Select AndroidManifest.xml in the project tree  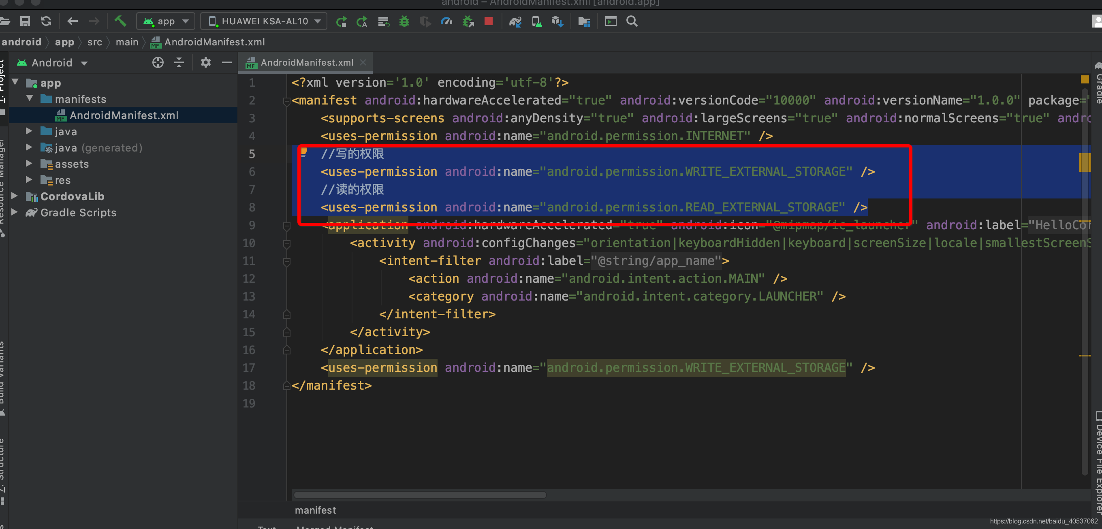pos(123,115)
